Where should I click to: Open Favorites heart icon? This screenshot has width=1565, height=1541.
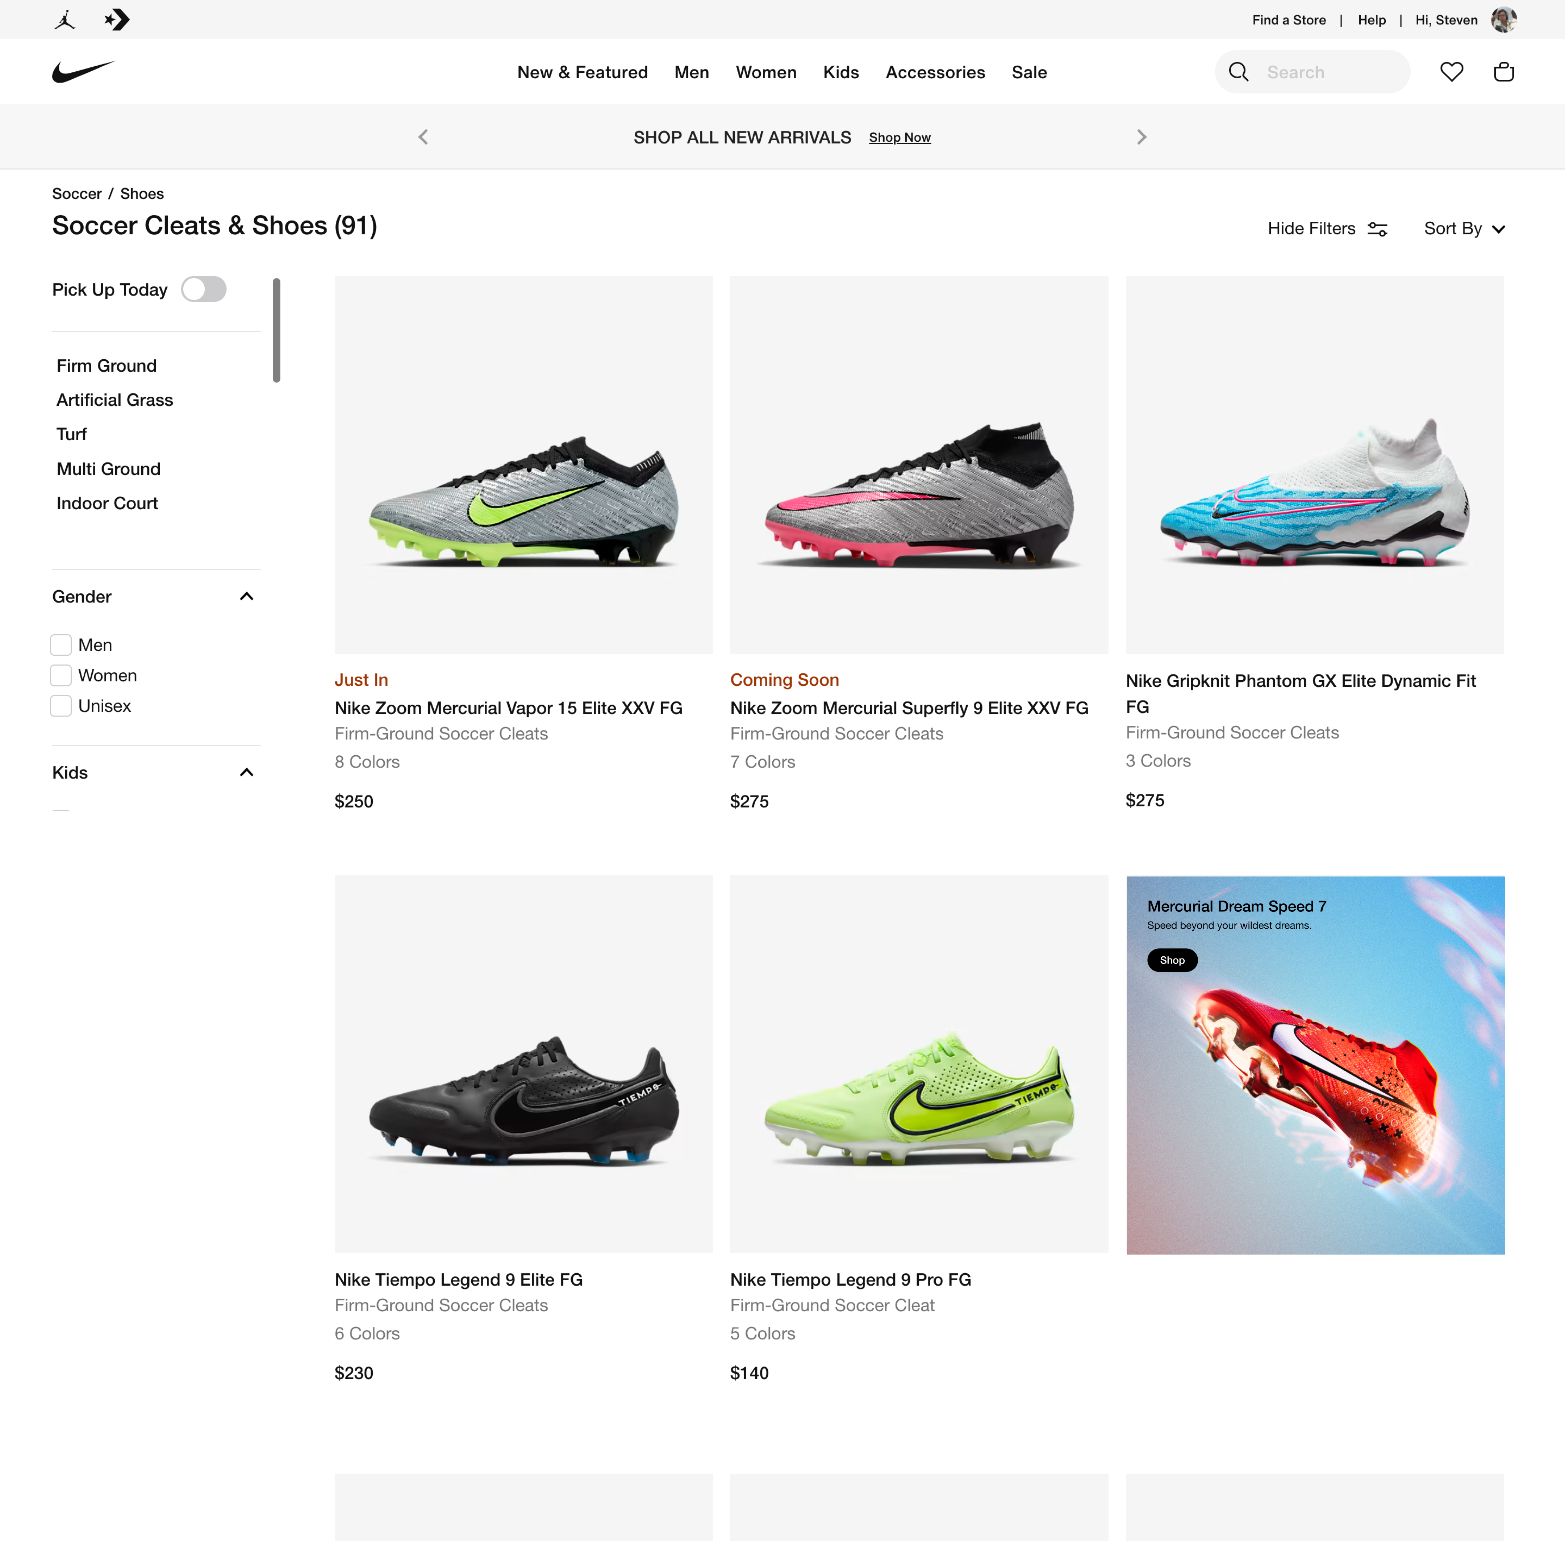point(1452,72)
